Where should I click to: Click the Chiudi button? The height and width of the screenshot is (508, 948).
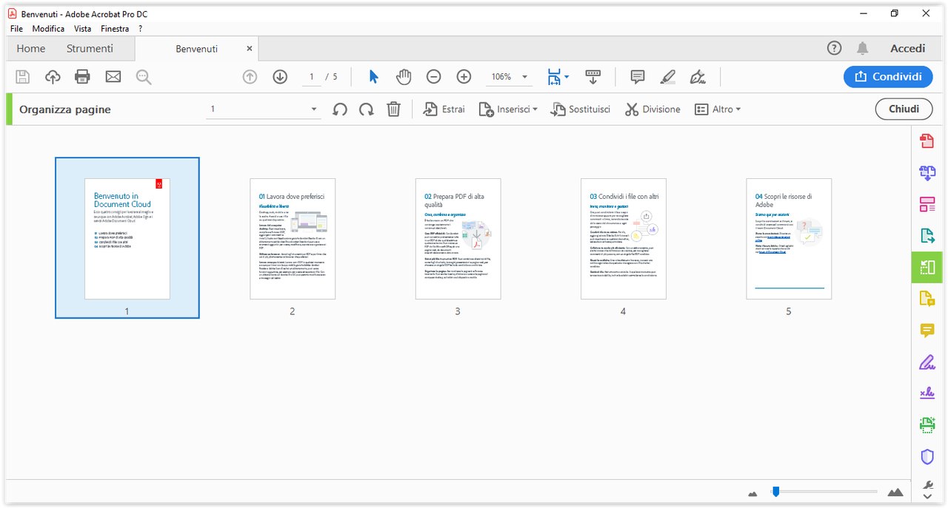point(904,109)
